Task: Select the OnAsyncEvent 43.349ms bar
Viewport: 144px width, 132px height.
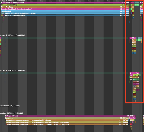Action: (70, 116)
